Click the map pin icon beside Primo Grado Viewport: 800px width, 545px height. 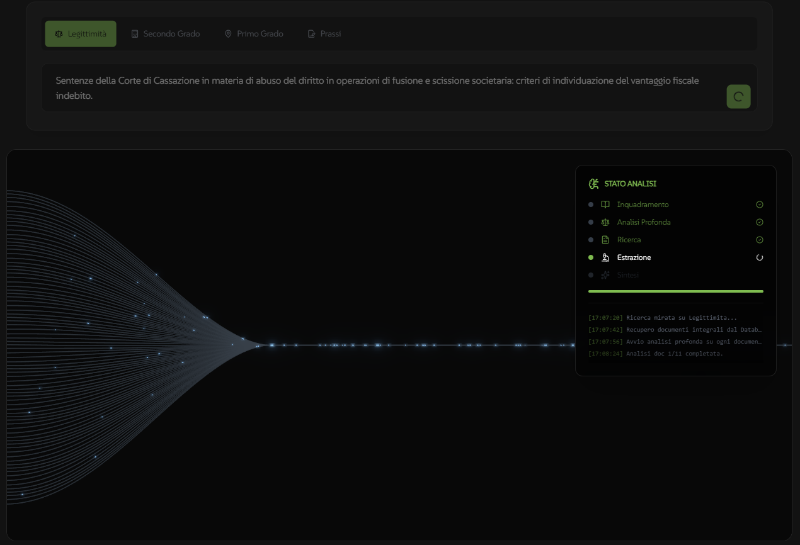228,34
